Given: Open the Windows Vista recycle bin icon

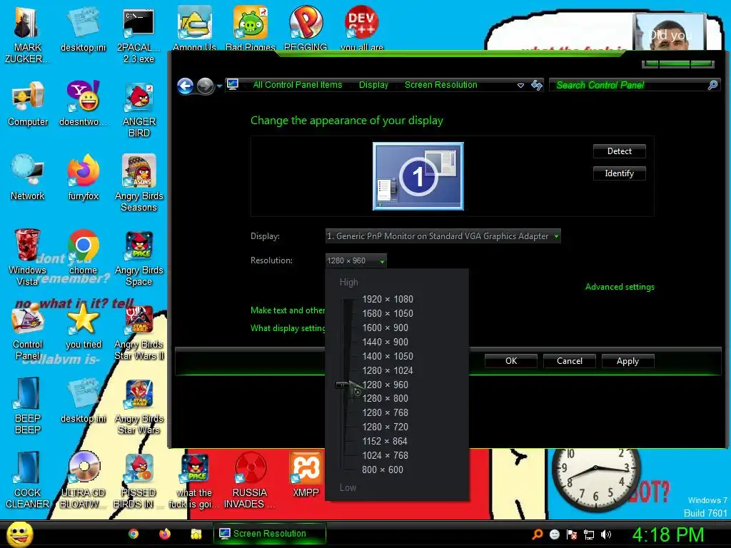Looking at the screenshot, I should coord(27,258).
